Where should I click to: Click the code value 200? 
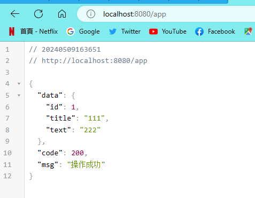[78, 153]
